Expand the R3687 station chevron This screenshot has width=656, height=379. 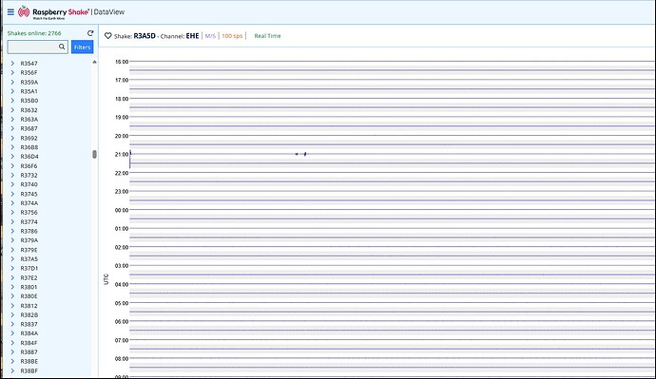(x=12, y=128)
